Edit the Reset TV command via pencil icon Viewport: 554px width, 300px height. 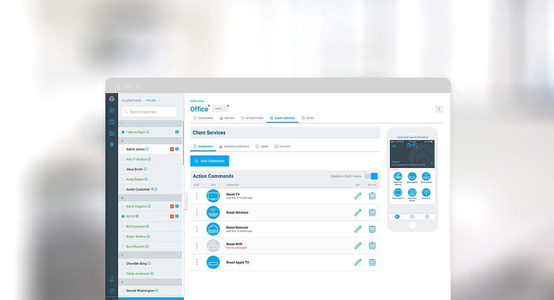(x=358, y=196)
